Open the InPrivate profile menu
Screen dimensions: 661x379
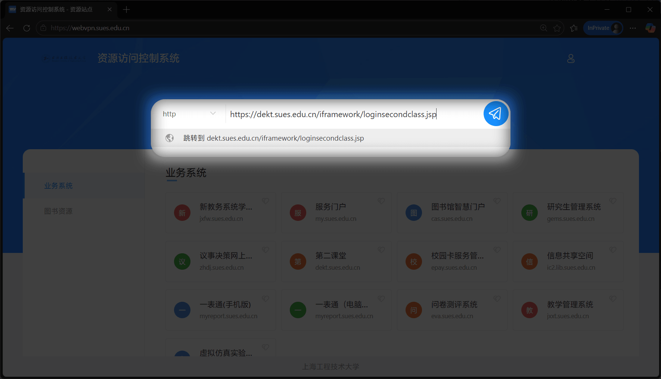point(603,28)
